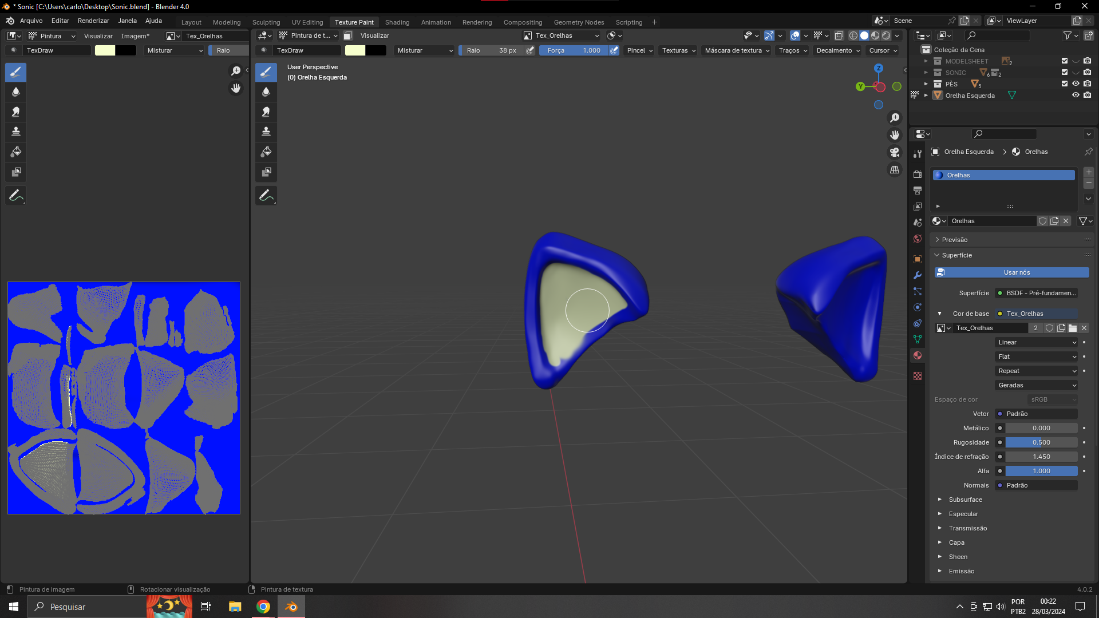Select the Soften tool in 3D viewport toolbar
Viewport: 1099px width, 618px height.
(266, 92)
